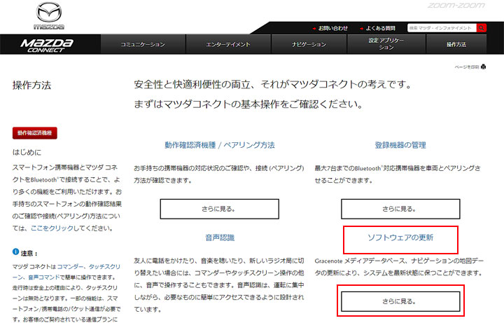Open the 音声コマンド link
This screenshot has height=323, width=504.
(43, 277)
